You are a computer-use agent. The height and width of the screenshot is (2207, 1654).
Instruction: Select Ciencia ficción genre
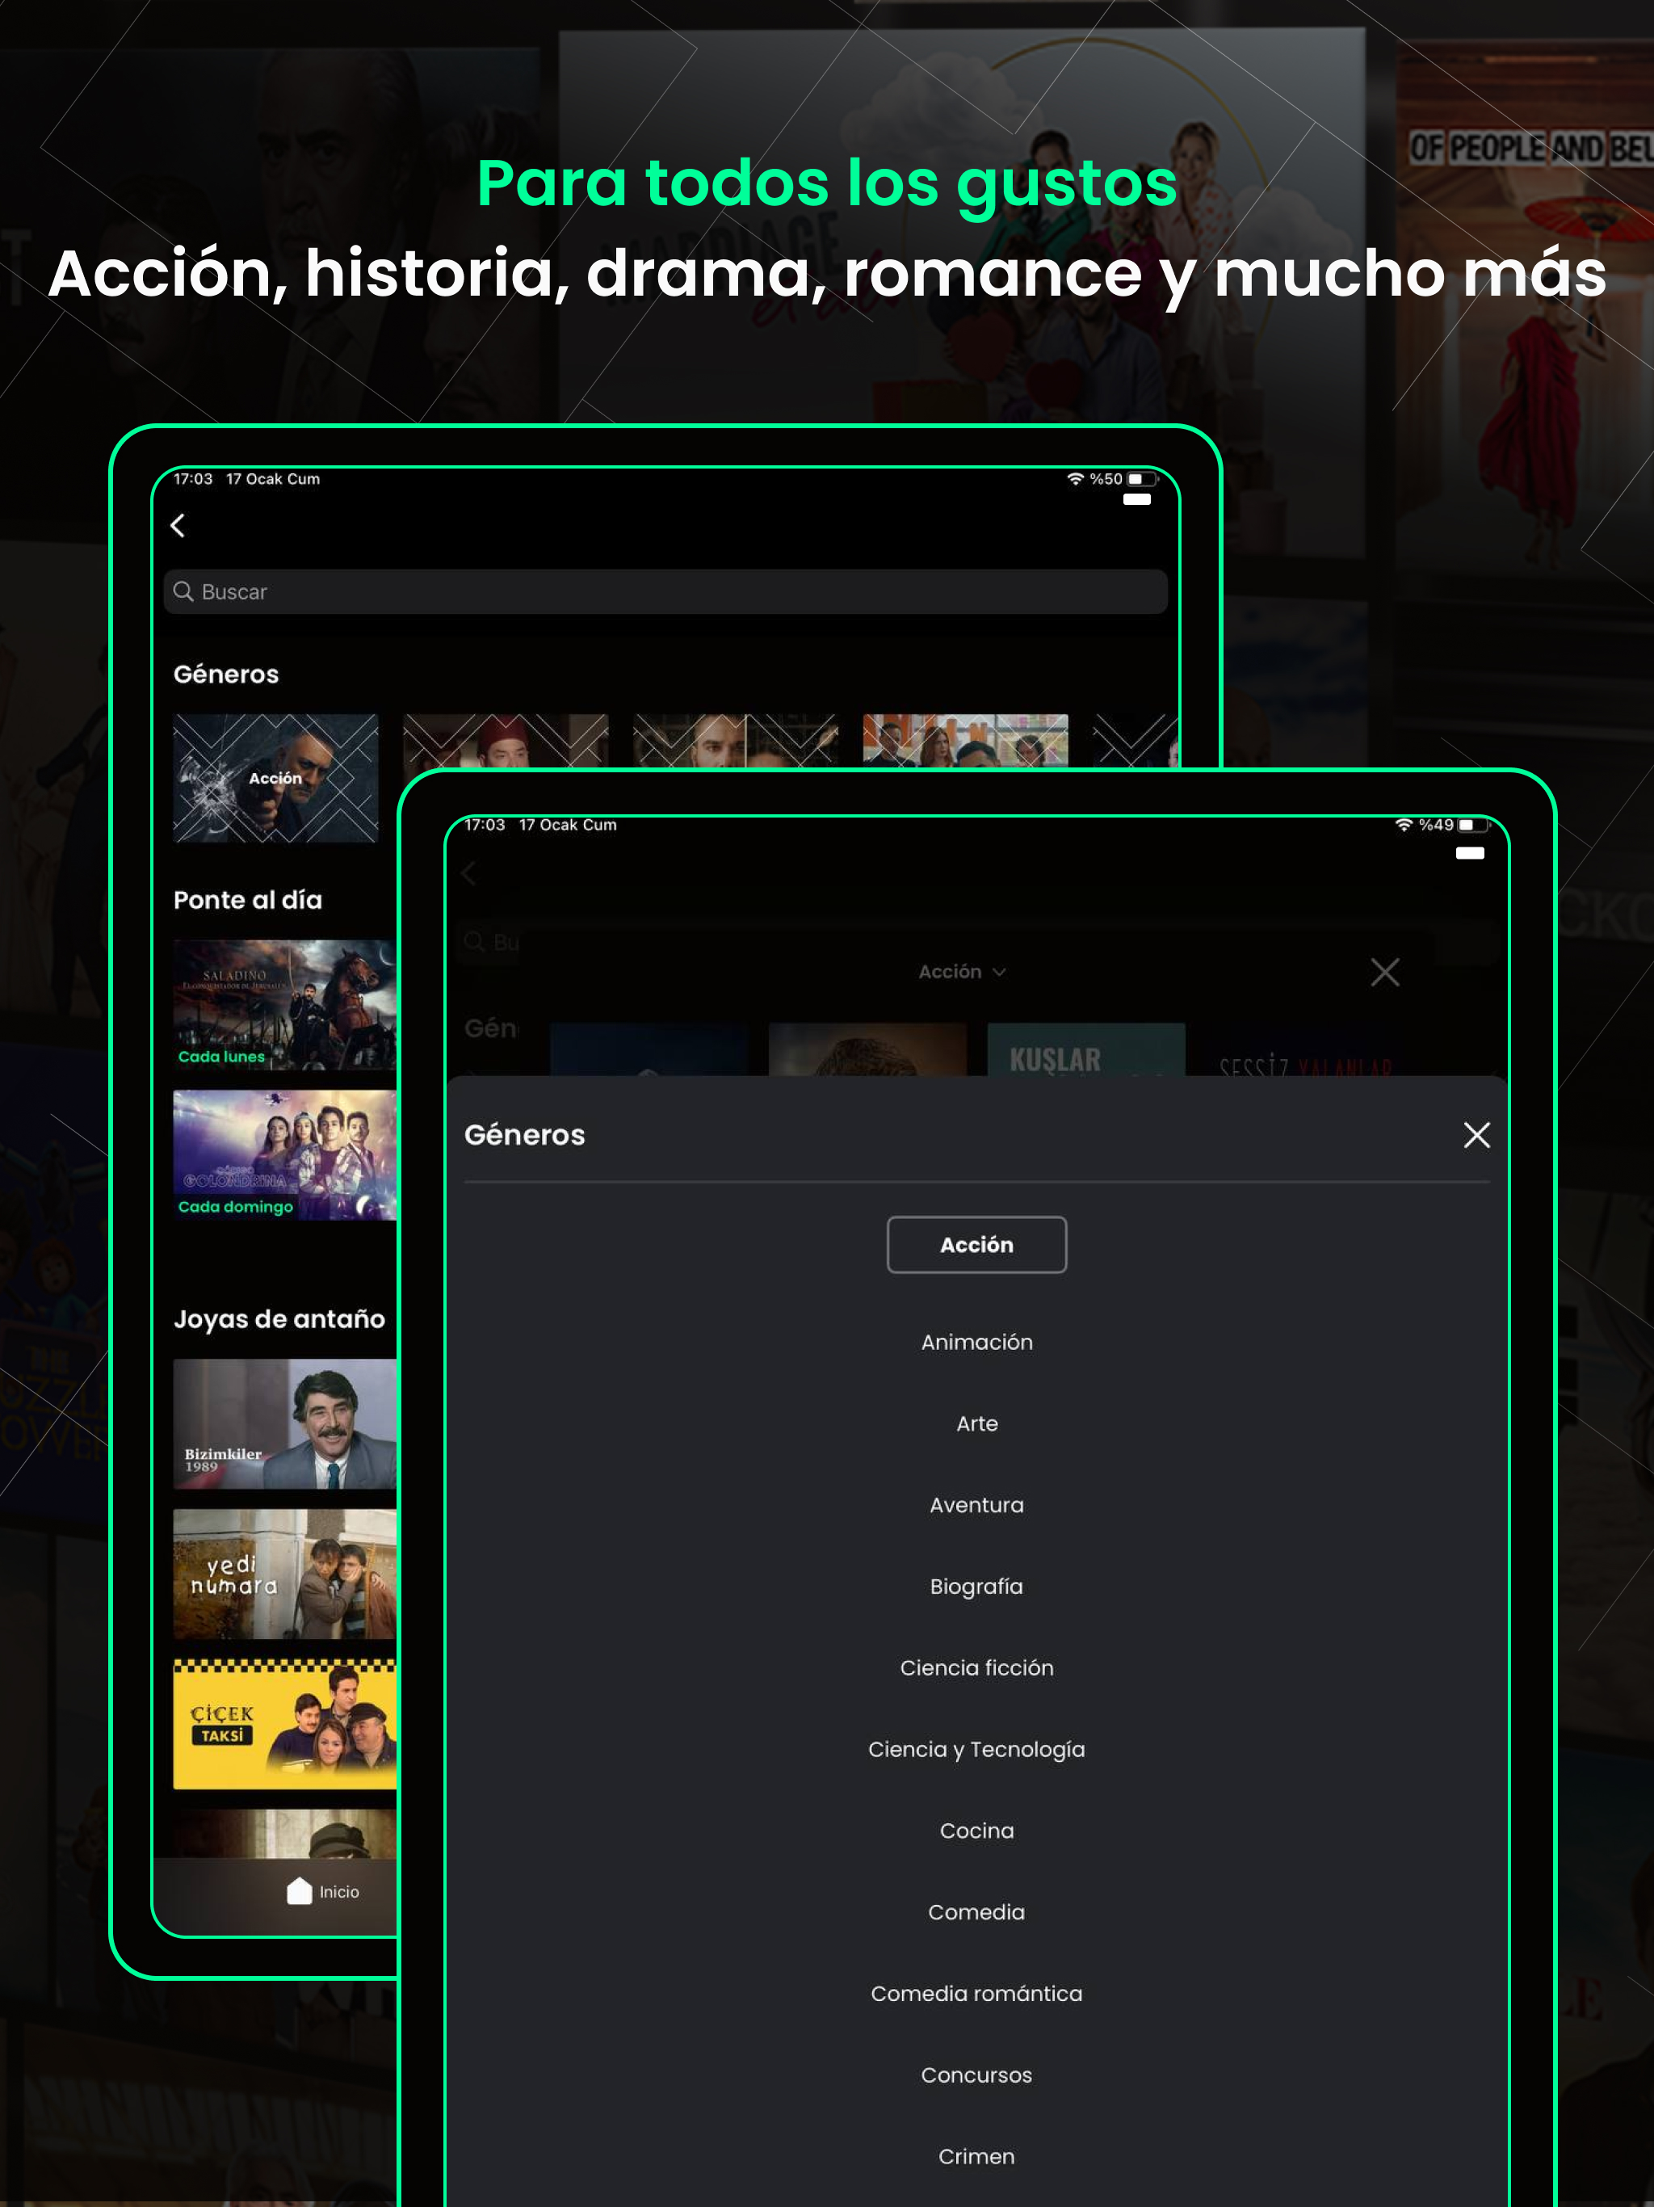click(x=976, y=1668)
